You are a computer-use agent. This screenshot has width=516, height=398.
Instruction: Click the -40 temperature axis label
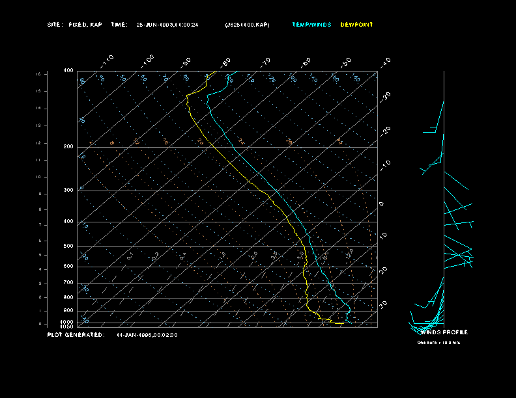[x=385, y=62]
